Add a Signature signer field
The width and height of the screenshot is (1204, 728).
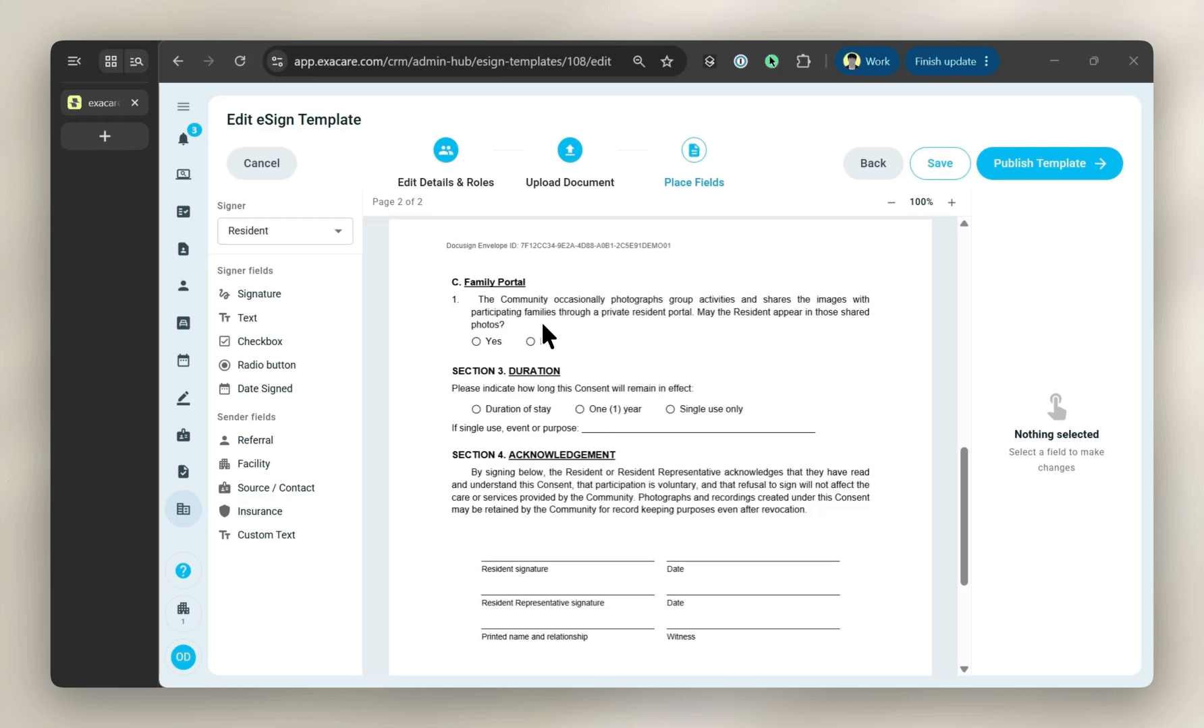pyautogui.click(x=250, y=294)
